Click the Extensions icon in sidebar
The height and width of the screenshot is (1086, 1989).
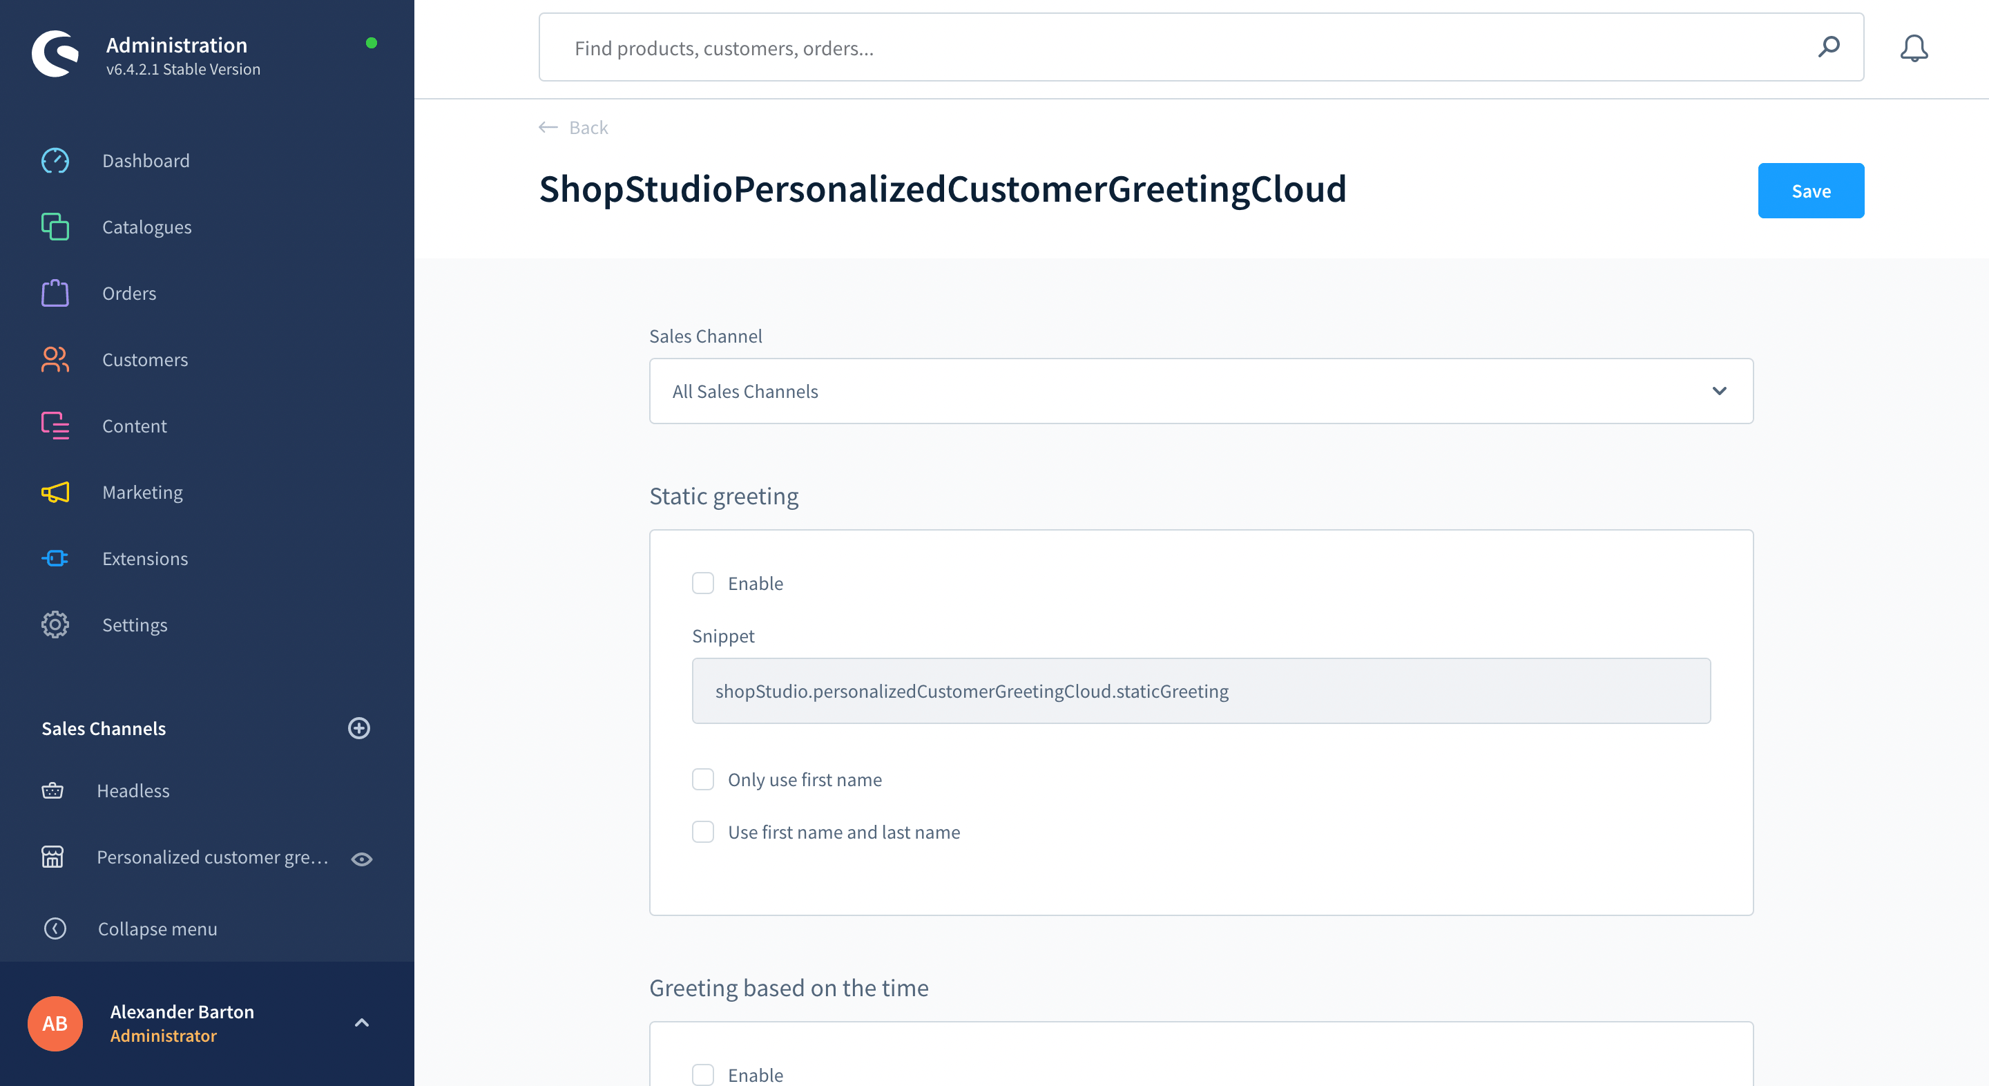click(x=53, y=558)
